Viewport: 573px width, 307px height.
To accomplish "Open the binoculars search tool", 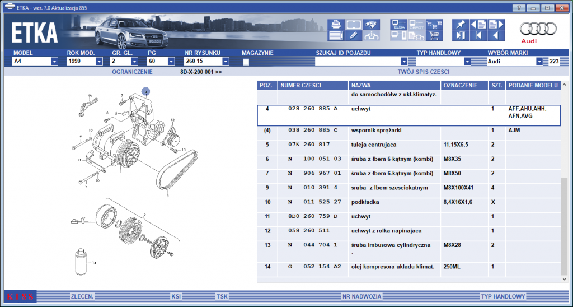I will 372,25.
